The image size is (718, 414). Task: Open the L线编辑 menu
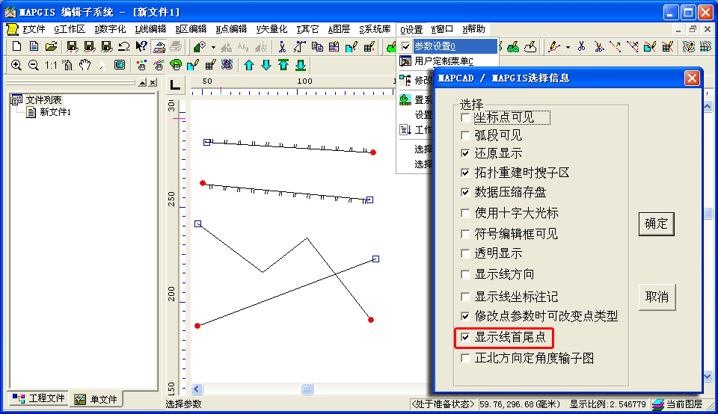tap(150, 29)
